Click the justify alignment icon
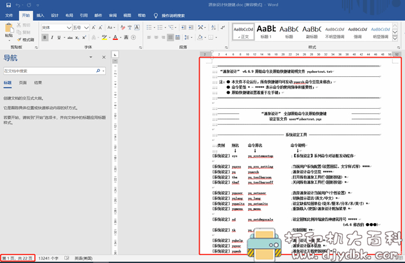This screenshot has width=405, height=263. tap(171, 38)
